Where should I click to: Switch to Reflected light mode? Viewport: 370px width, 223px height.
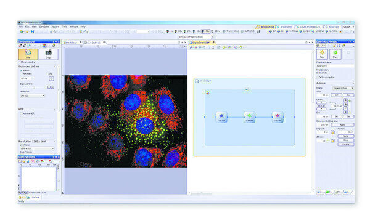(248, 31)
